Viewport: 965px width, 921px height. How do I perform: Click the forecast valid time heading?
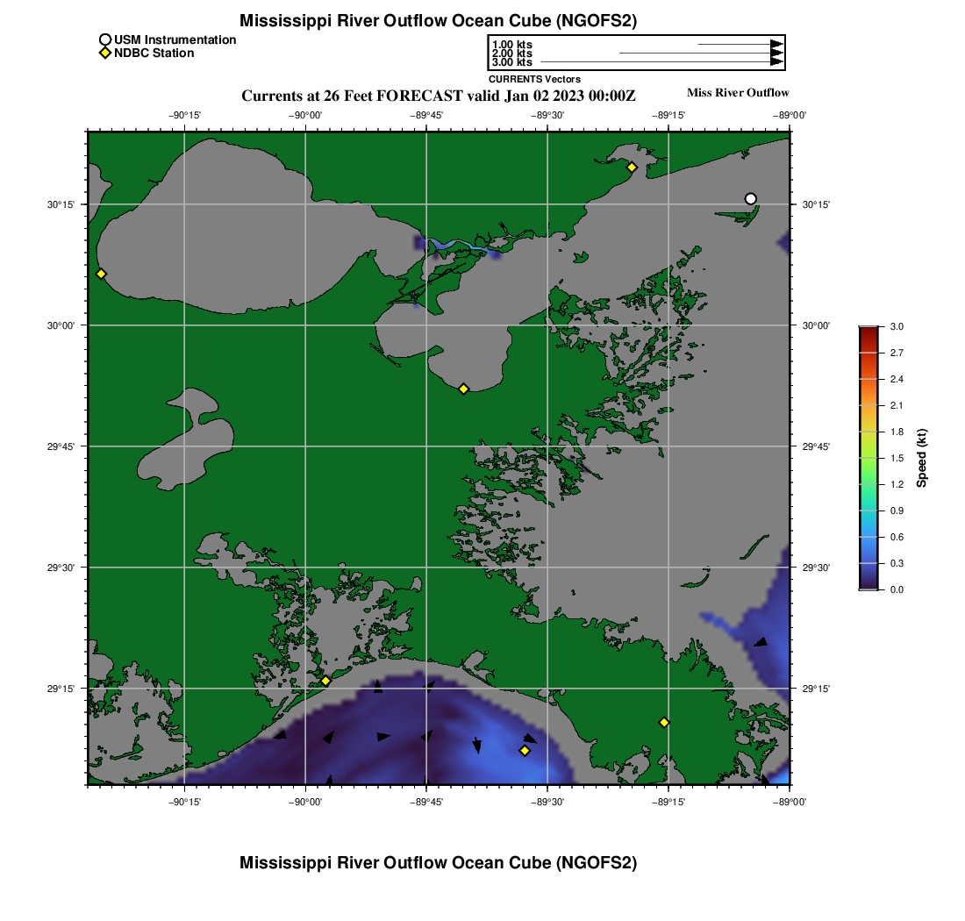tap(438, 95)
